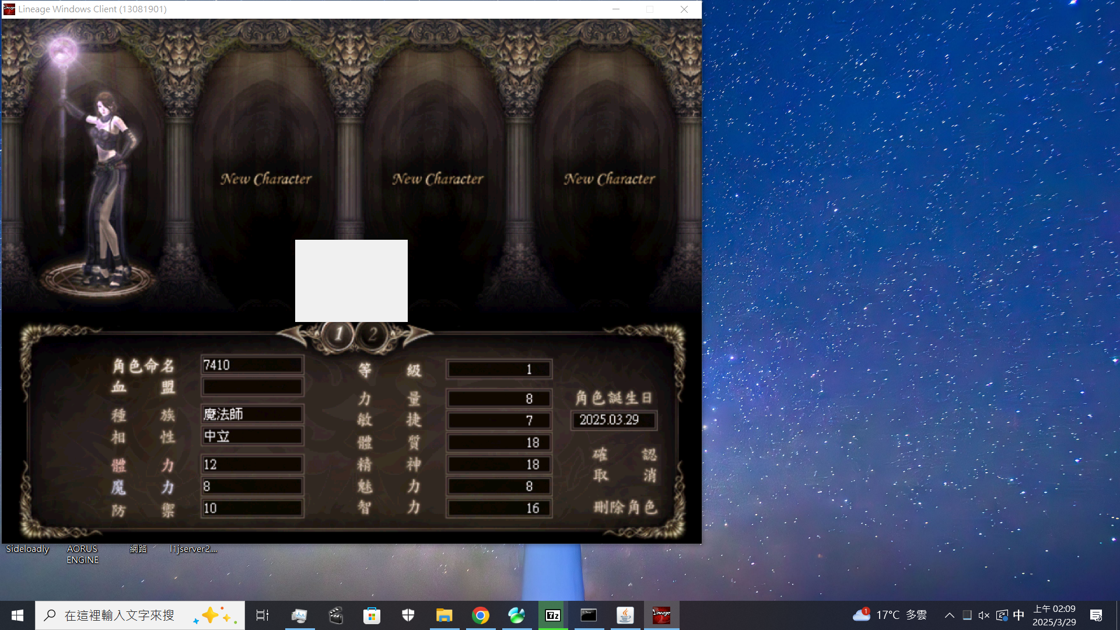Open Microsoft Store from the taskbar
The height and width of the screenshot is (630, 1120).
372,615
